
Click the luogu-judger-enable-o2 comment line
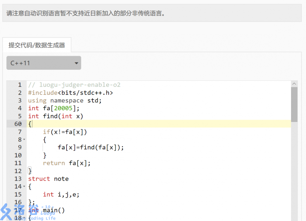[74, 85]
